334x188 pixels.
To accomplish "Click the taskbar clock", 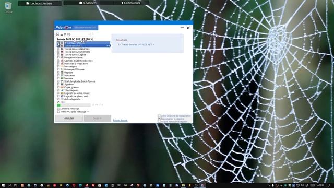I will [x=320, y=185].
